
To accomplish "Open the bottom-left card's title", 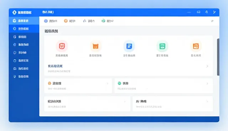I will pyautogui.click(x=55, y=101).
